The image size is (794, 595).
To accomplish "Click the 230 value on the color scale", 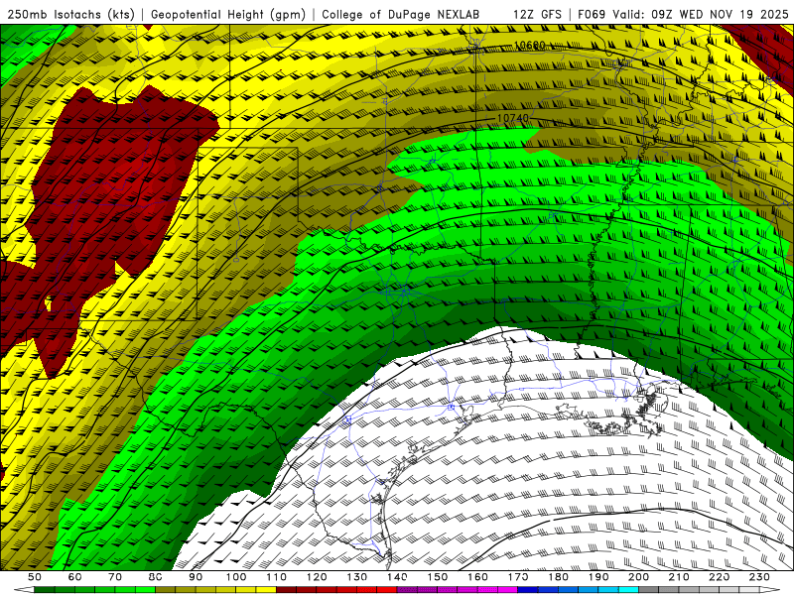I will click(759, 577).
